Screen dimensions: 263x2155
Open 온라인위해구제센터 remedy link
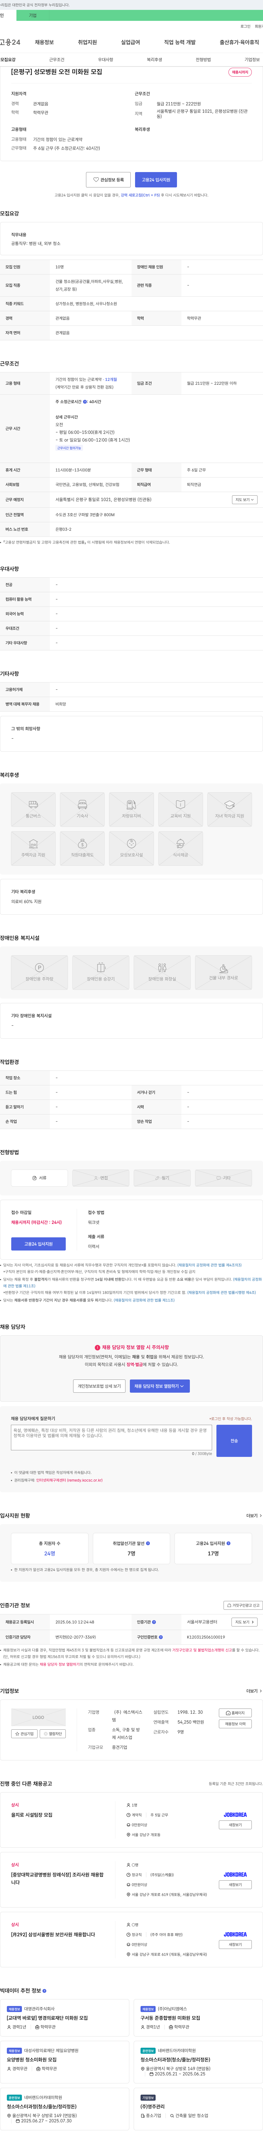point(69,1480)
